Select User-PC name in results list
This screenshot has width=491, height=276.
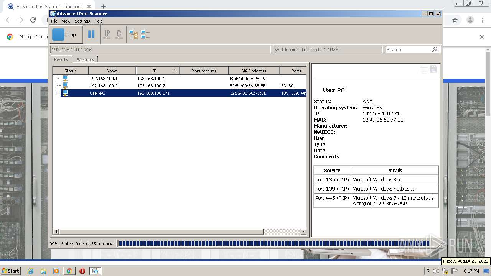tap(97, 93)
